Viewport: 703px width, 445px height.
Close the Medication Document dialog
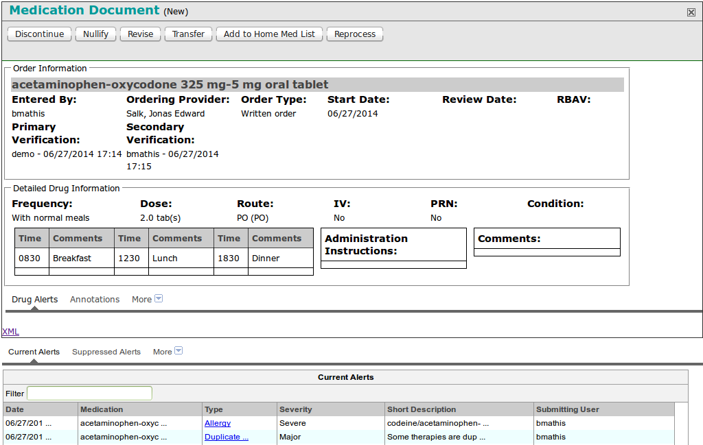[691, 12]
